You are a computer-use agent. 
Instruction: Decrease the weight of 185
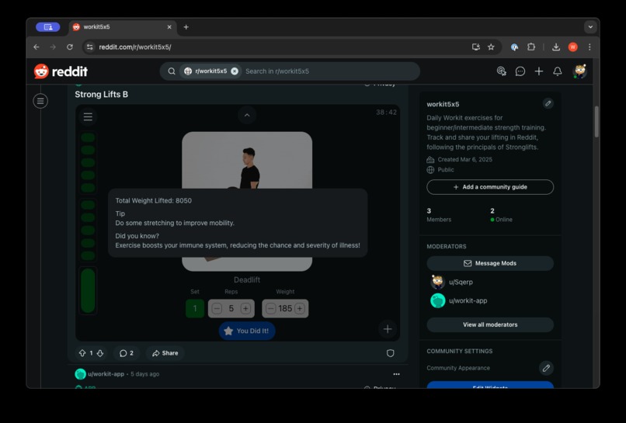271,308
